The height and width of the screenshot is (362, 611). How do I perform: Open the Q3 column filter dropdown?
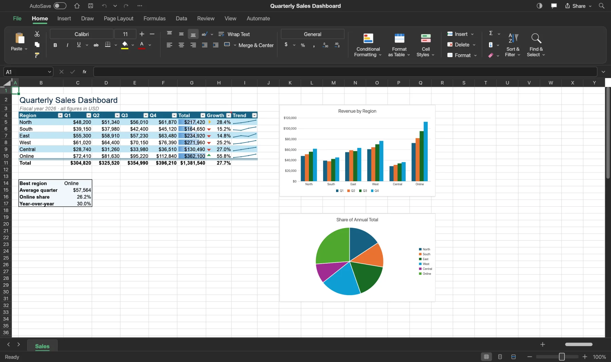click(x=146, y=115)
